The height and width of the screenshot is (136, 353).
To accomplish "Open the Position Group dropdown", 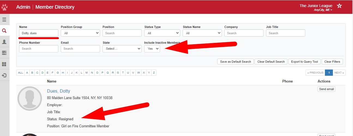I will pyautogui.click(x=80, y=33).
